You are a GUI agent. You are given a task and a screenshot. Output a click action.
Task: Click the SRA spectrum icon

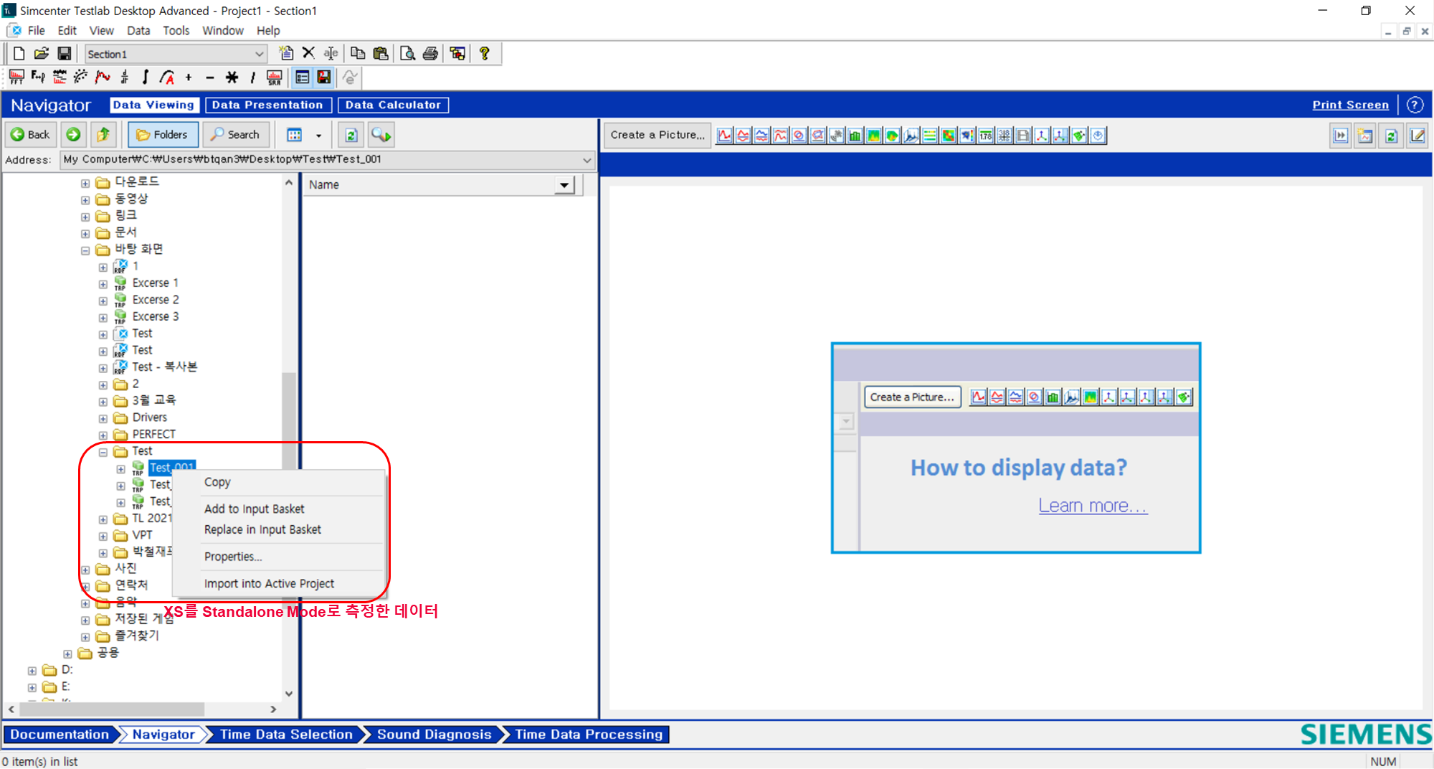click(x=275, y=77)
